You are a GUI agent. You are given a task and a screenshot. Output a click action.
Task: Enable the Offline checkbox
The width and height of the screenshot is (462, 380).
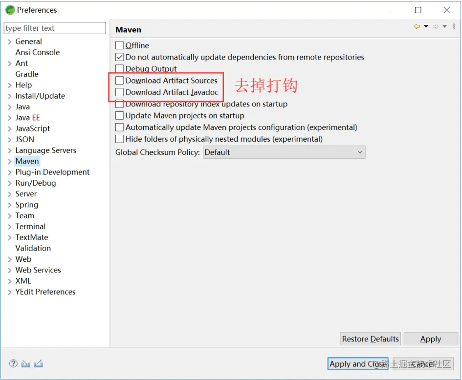(119, 45)
